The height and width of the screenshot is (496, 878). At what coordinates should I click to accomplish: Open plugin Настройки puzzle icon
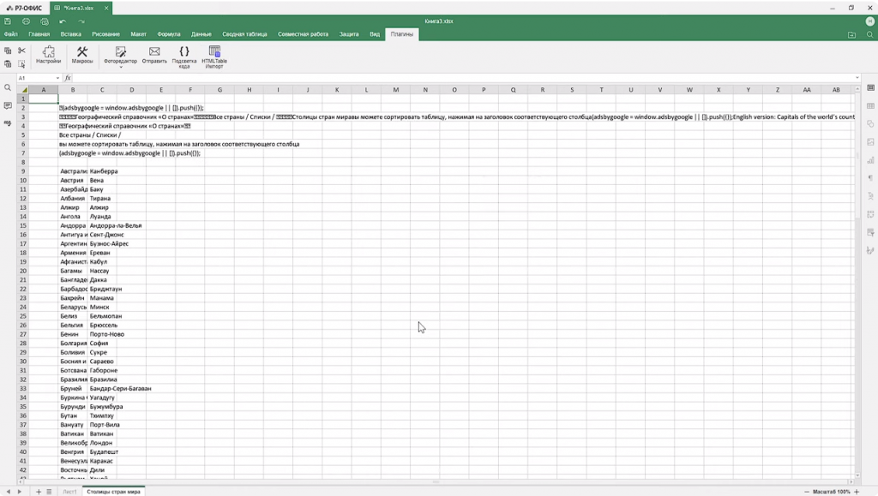49,55
